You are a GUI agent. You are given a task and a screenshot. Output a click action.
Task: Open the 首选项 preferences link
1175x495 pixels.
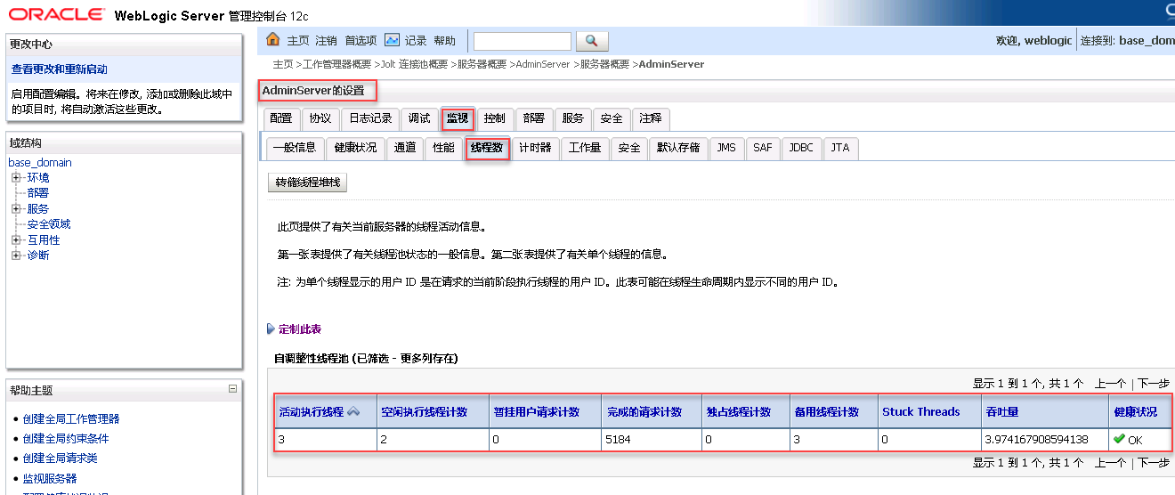pos(361,41)
